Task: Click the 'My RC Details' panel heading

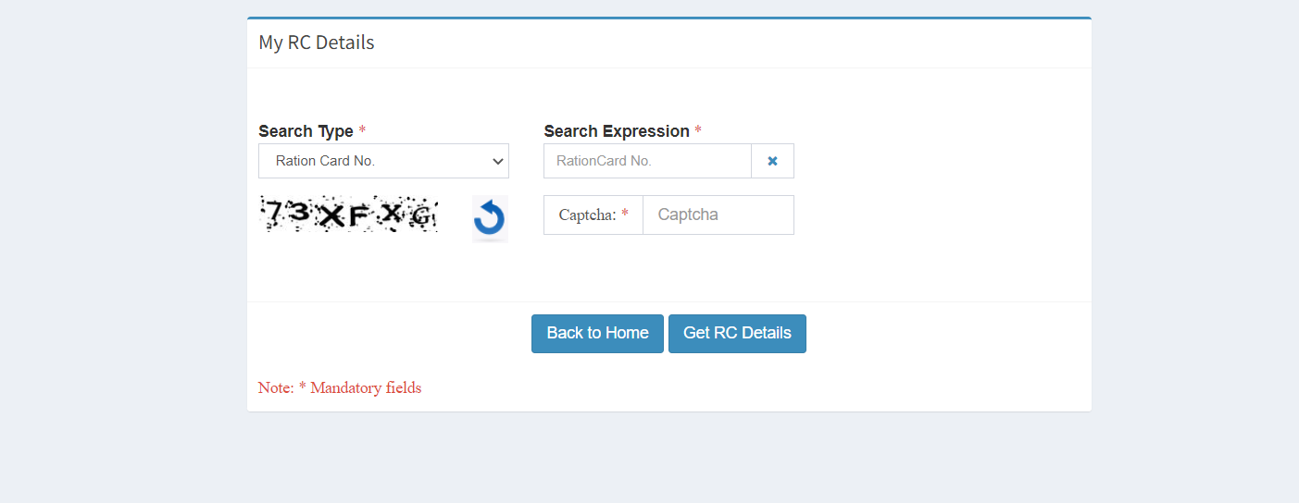Action: click(317, 43)
